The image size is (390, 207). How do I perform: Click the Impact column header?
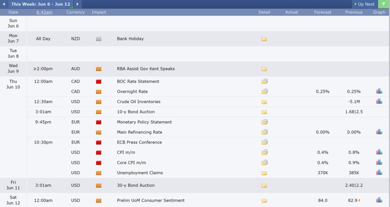point(99,12)
